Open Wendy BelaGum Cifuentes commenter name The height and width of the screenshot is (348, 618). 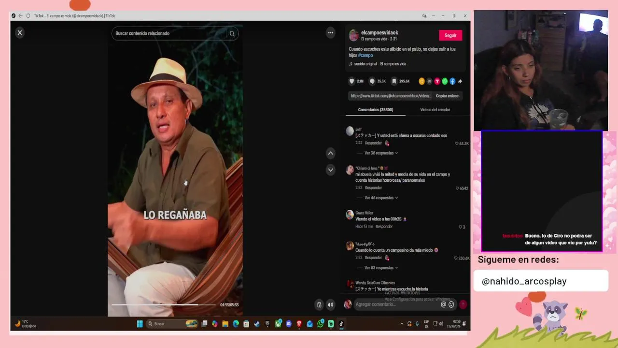375,283
